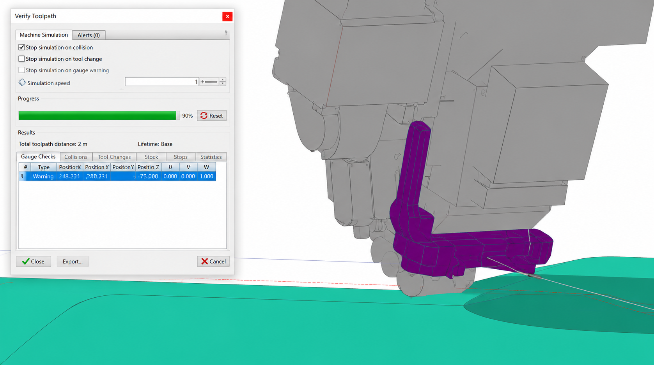Click the -75.000 Position Z cell

(148, 176)
